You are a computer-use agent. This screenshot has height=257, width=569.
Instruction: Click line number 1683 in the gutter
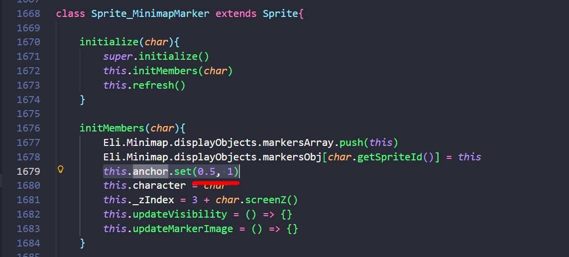[29, 229]
